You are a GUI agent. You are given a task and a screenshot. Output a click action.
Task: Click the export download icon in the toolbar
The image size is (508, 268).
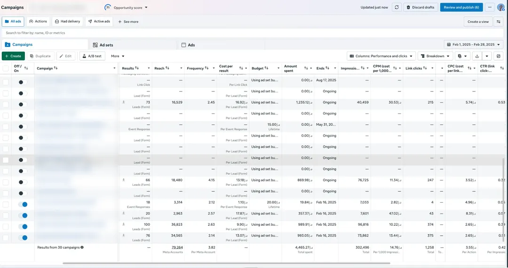coord(477,56)
